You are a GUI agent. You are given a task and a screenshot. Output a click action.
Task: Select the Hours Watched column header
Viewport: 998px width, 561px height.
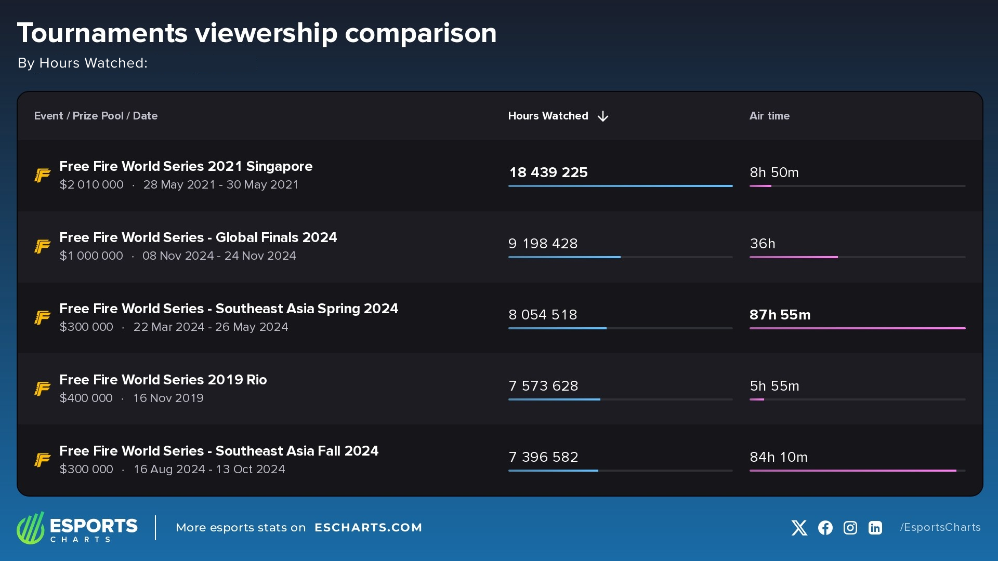click(548, 116)
